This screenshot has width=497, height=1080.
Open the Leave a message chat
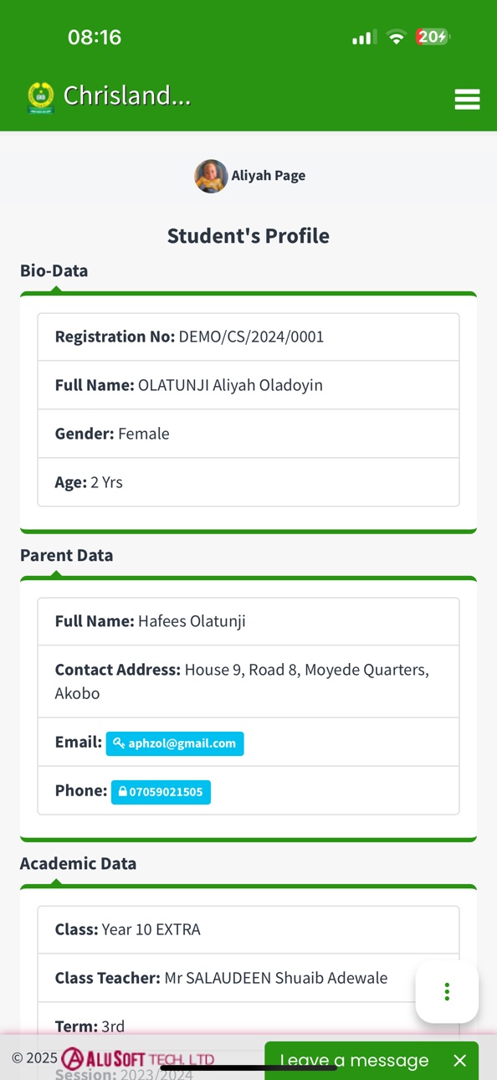pos(354,1061)
